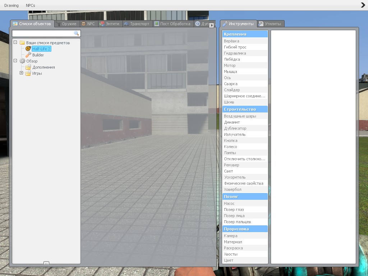Click the Half-Life 2 lambda icon

pyautogui.click(x=28, y=49)
